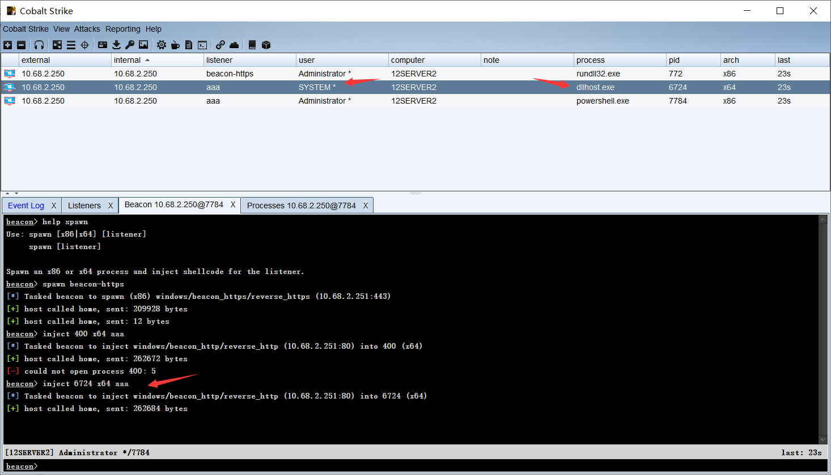Close the Processes 10.68.2.250@7784 tab
The height and width of the screenshot is (475, 831).
pyautogui.click(x=366, y=206)
